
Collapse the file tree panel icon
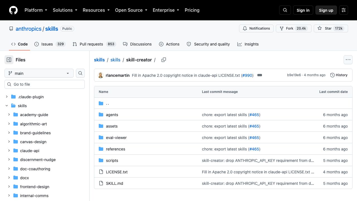(9, 60)
